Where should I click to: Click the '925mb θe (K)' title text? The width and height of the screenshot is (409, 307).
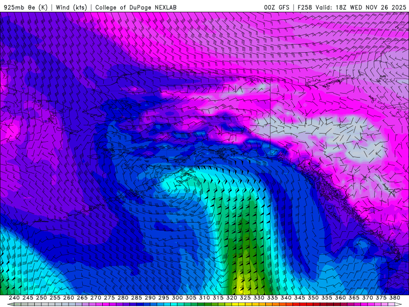pos(26,7)
